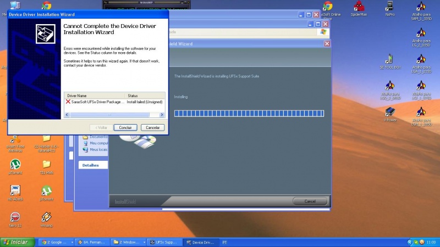
Task: Click the Winamp player title bar
Action: coord(146,2)
